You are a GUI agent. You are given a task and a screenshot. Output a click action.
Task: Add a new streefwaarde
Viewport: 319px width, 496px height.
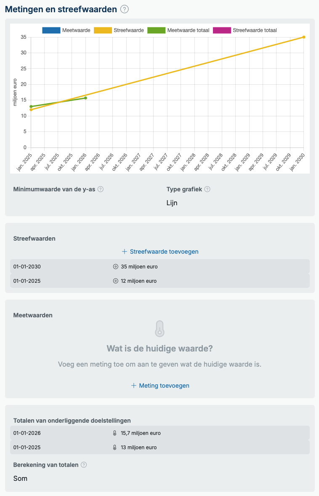tap(160, 252)
